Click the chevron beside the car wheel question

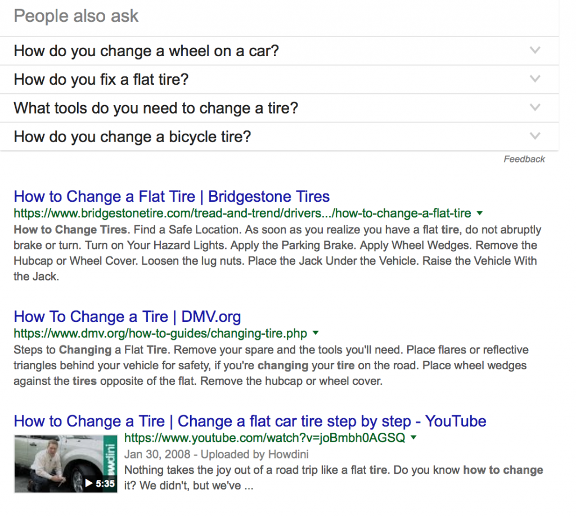coord(535,51)
